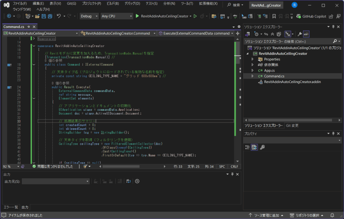This screenshot has height=219, width=344.
Task: Toggle alphabetical sort in Properties panel
Action: point(255,147)
